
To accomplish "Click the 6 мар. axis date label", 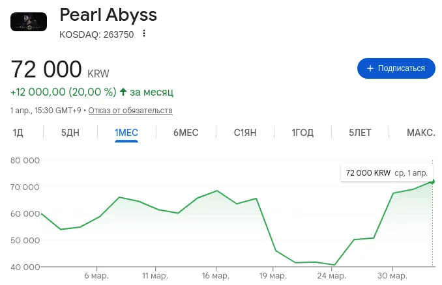I will click(96, 276).
